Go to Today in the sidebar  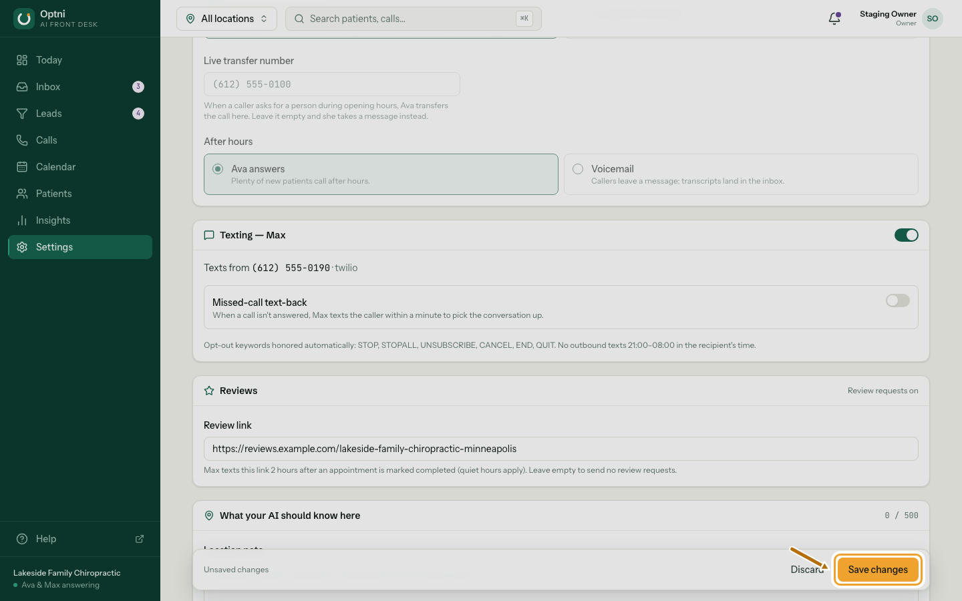pyautogui.click(x=80, y=60)
